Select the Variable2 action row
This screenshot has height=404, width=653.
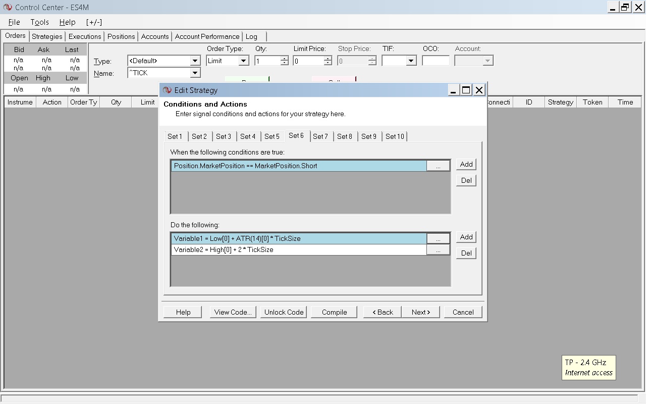click(x=299, y=249)
